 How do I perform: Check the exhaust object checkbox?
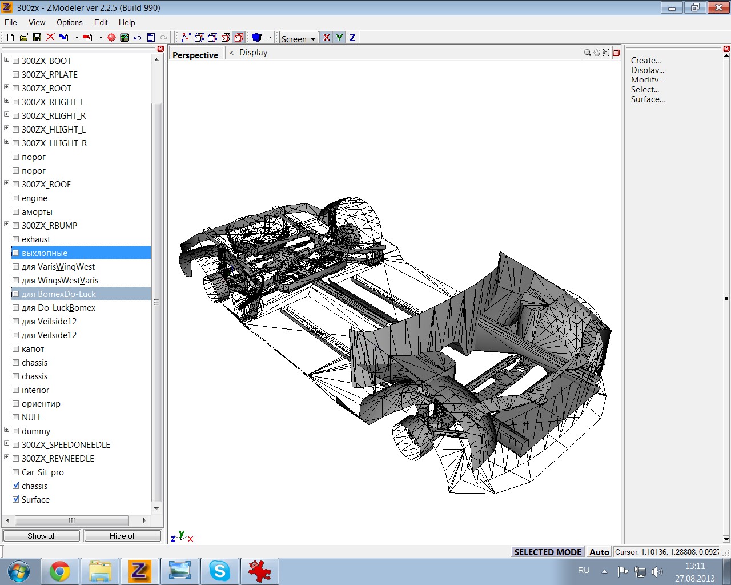(x=16, y=239)
